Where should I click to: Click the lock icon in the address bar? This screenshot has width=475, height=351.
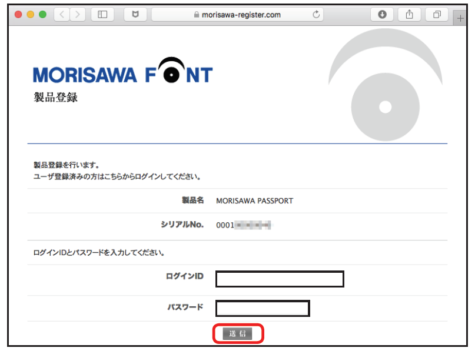(x=197, y=15)
